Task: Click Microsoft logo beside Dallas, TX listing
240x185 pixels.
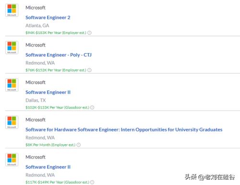Action: (x=12, y=85)
